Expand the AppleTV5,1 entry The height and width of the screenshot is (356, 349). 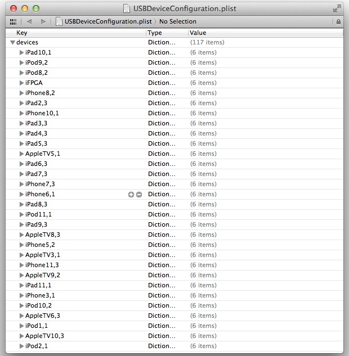(21, 154)
